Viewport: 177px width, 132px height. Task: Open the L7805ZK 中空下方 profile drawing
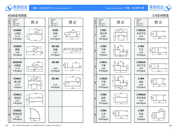click(x=159, y=67)
